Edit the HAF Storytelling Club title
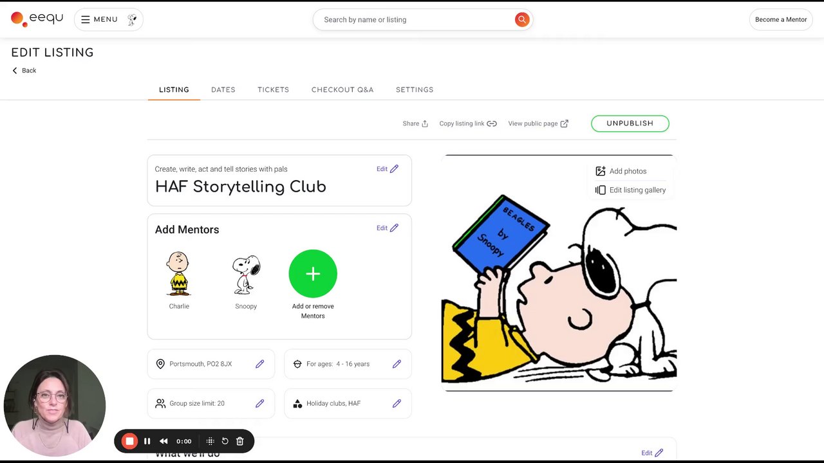This screenshot has width=824, height=463. coord(388,169)
